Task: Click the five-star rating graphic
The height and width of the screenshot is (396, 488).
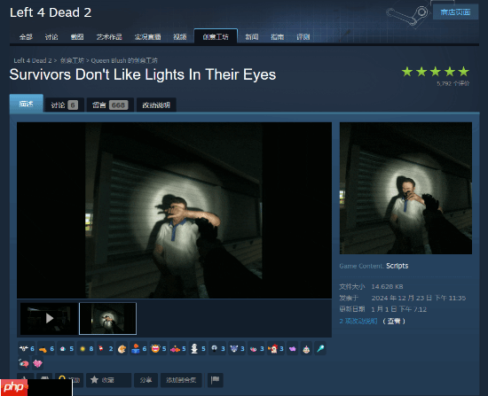Action: coord(436,72)
